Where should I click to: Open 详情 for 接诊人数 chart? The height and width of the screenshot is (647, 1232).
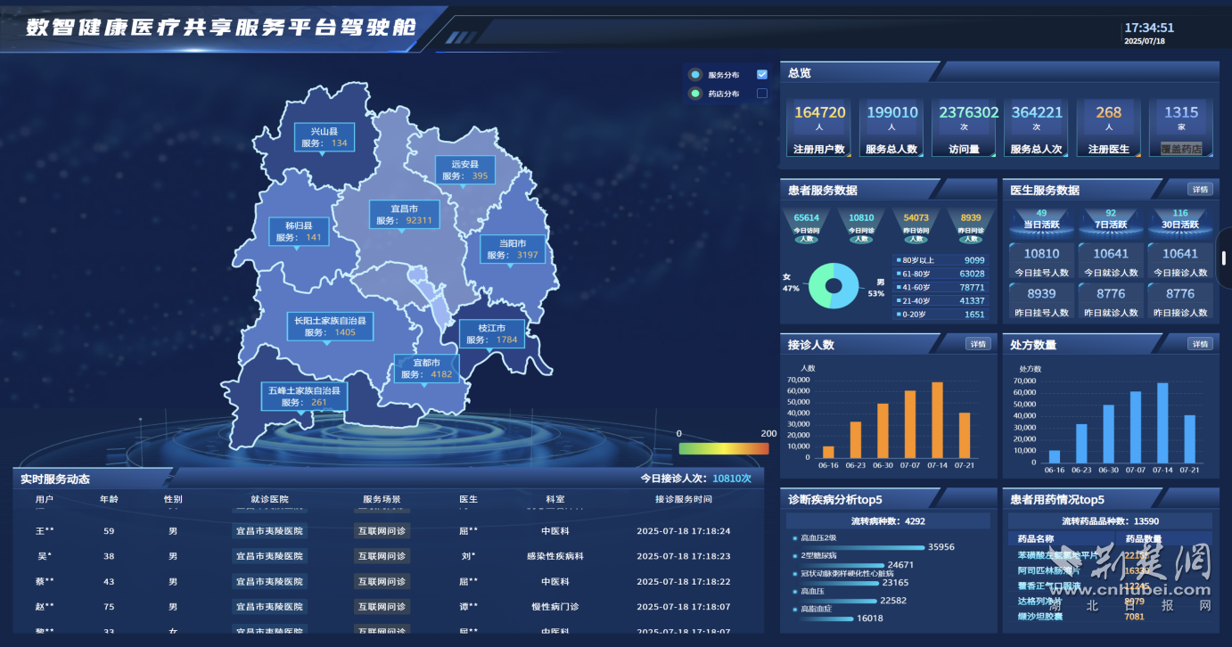(x=978, y=344)
